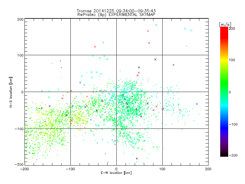Screen dimensions: 245x184
Task: Click the X-axis tick label "200"
Action: pyautogui.click(x=208, y=169)
